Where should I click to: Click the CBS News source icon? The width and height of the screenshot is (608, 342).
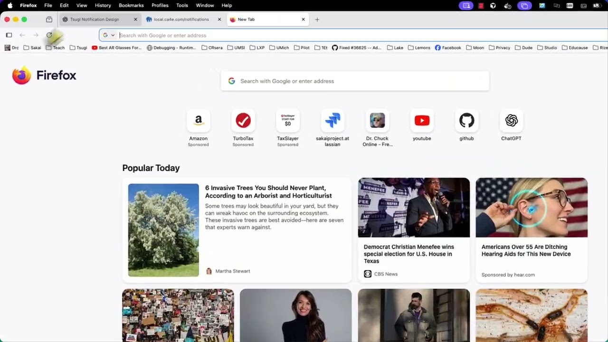[368, 274]
